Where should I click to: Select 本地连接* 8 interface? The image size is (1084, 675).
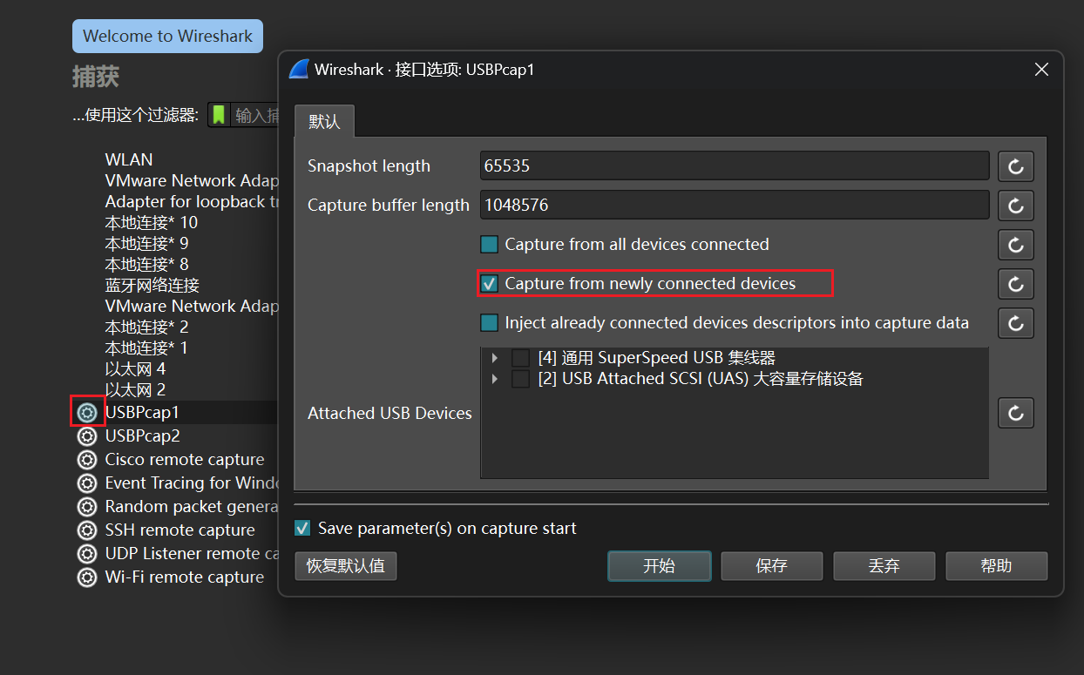pyautogui.click(x=147, y=264)
